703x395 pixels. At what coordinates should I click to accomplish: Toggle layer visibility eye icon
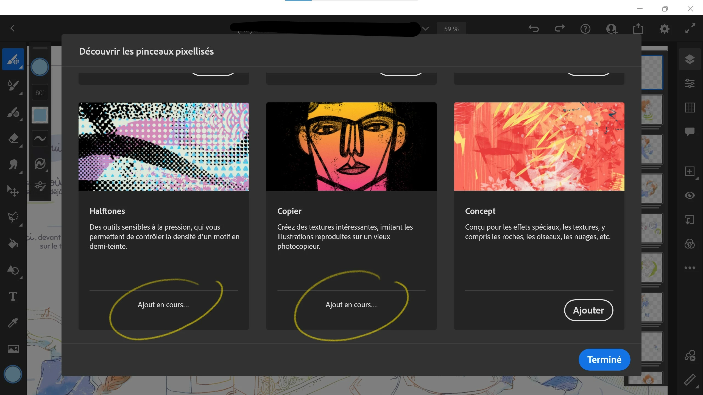click(x=690, y=195)
